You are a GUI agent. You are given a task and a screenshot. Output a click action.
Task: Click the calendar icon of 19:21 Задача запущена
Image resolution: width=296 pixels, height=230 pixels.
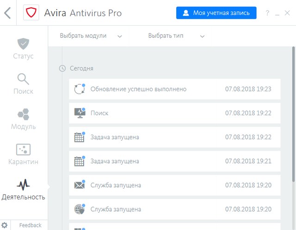80,161
